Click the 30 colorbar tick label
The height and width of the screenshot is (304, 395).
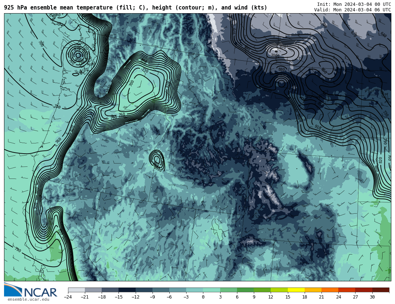tap(372, 297)
